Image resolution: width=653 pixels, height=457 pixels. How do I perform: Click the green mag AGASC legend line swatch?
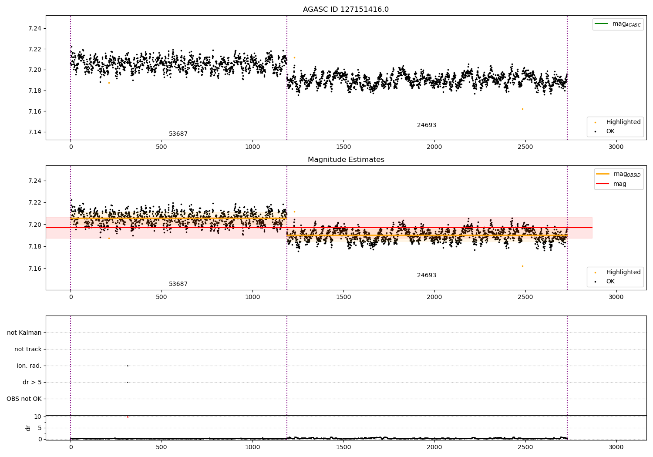pos(601,24)
